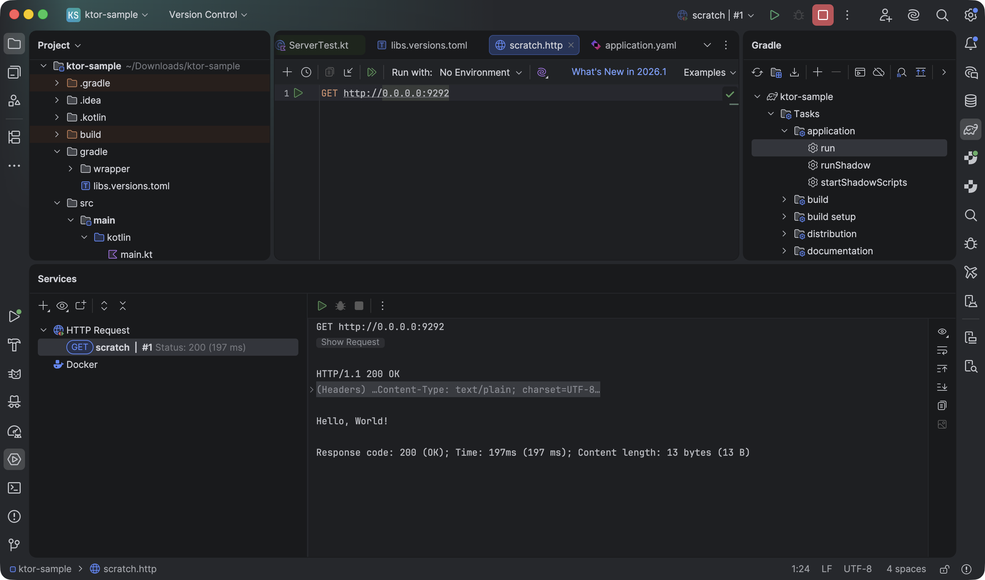Open the Examples dropdown
985x580 pixels.
tap(709, 72)
